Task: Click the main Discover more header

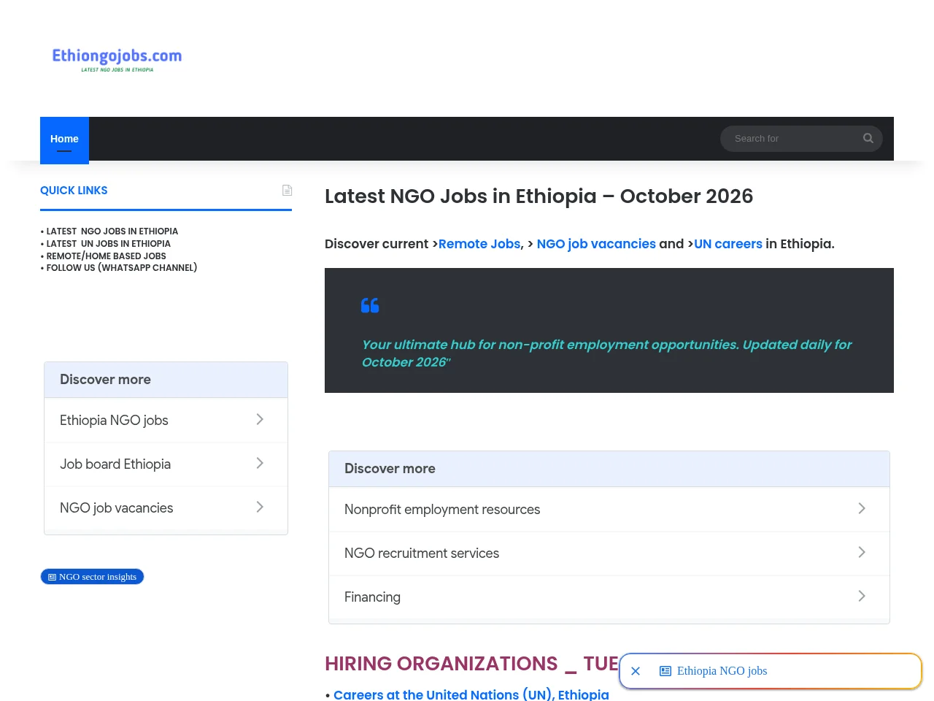Action: (609, 469)
